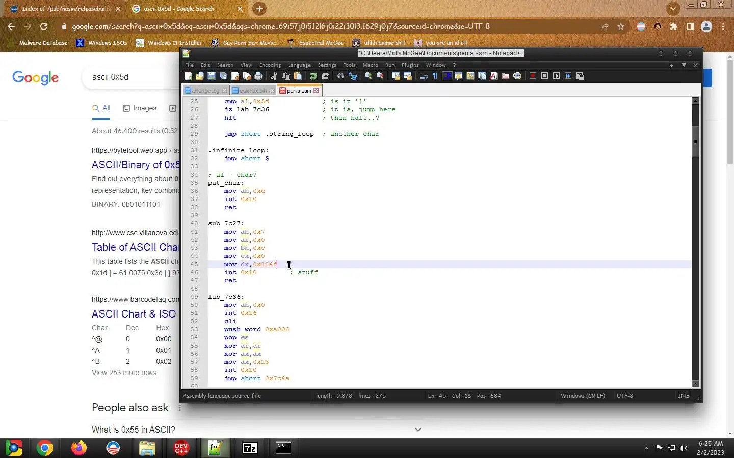Click the Save All toolbar icon
Image resolution: width=734 pixels, height=458 pixels.
(x=223, y=76)
